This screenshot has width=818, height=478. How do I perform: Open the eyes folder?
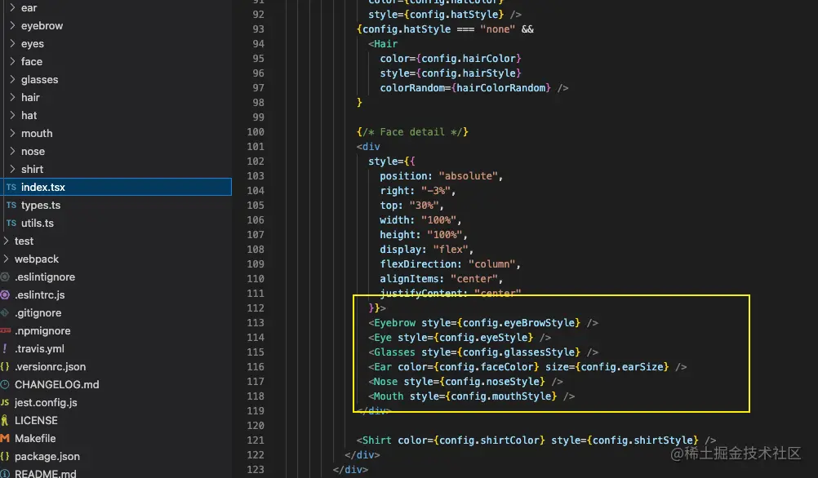pos(33,44)
